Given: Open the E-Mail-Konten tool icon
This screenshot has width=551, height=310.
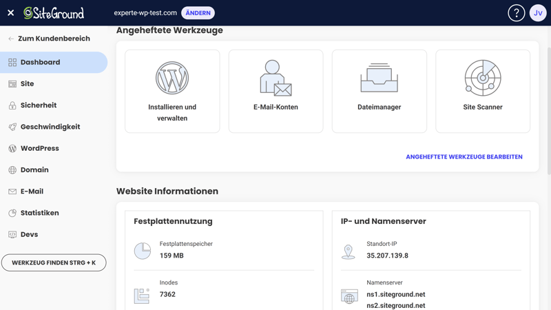Looking at the screenshot, I should [275, 78].
